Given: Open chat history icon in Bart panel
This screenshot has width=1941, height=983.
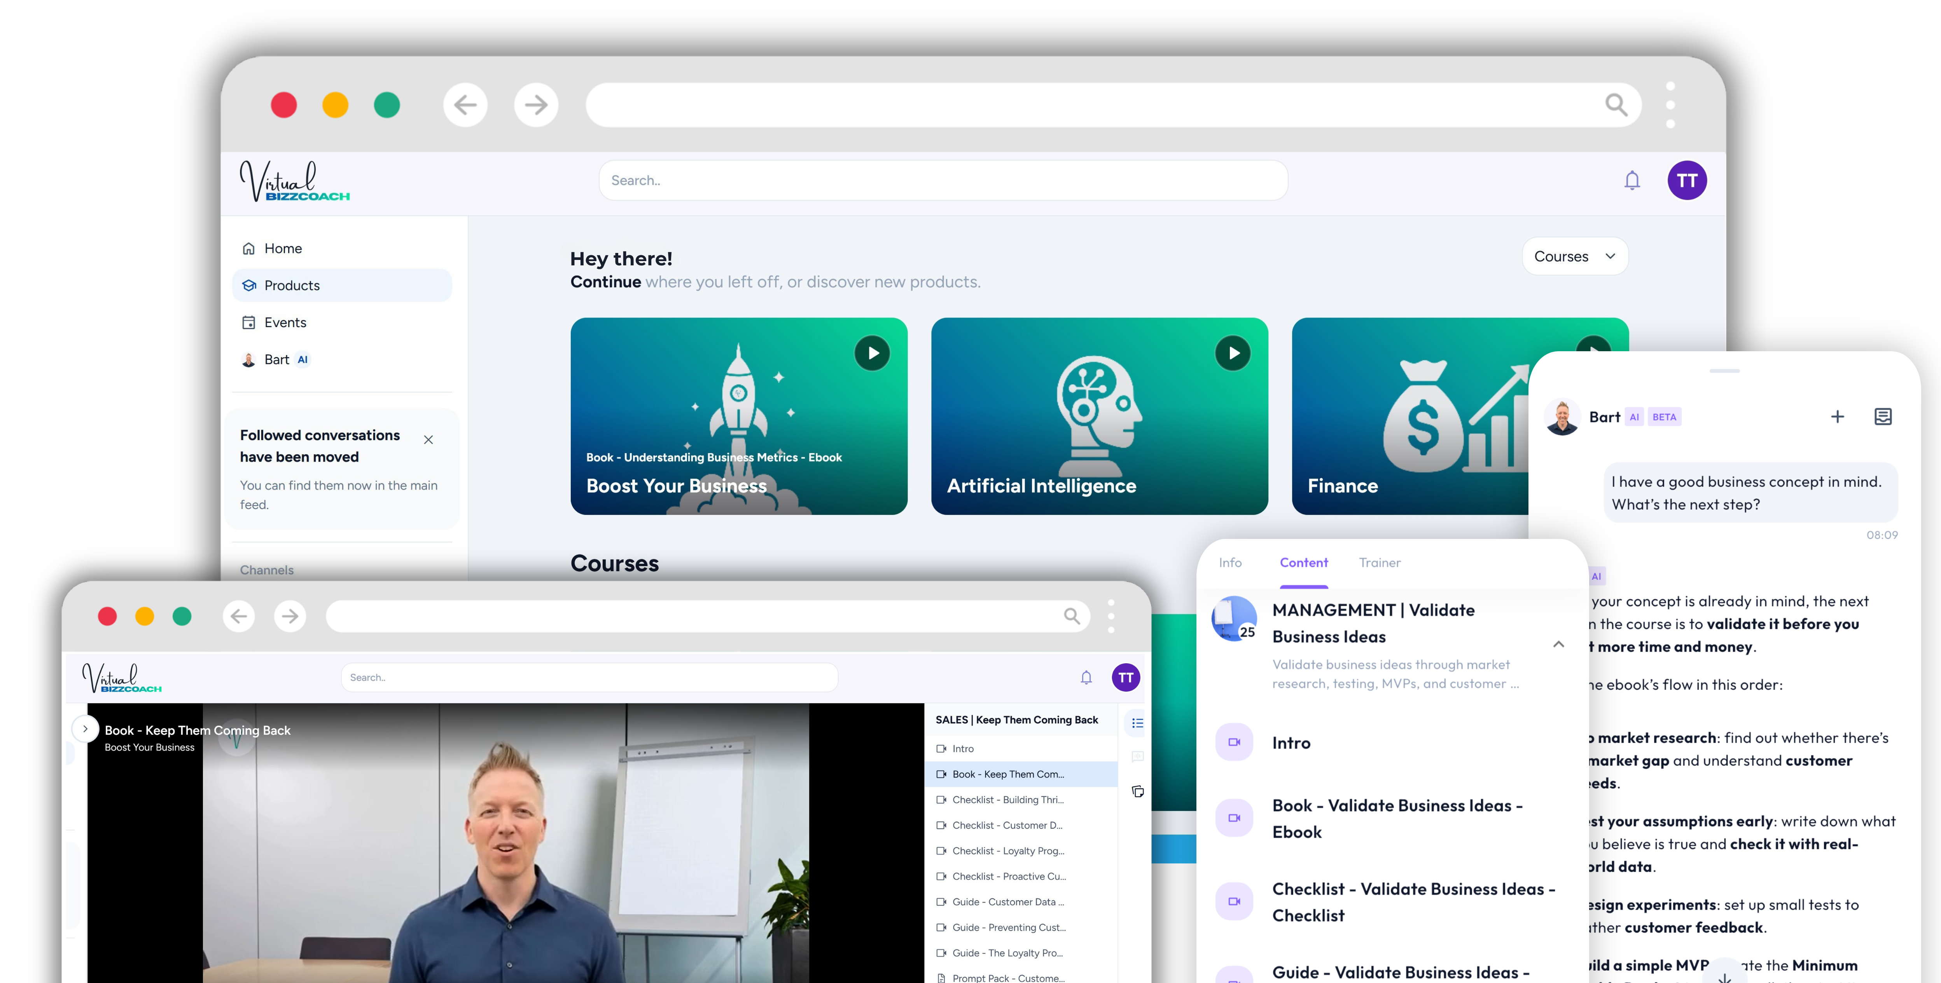Looking at the screenshot, I should 1882,417.
